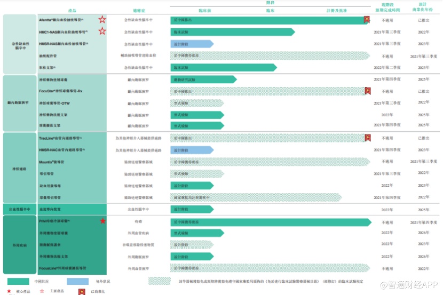Click the green 臨床試驗 bar in HMC1-NAS row

tap(233, 32)
